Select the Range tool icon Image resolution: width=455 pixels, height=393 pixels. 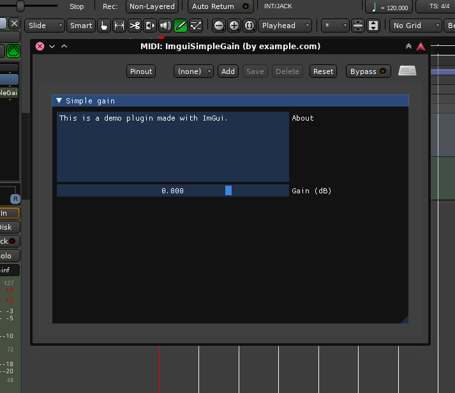point(119,26)
